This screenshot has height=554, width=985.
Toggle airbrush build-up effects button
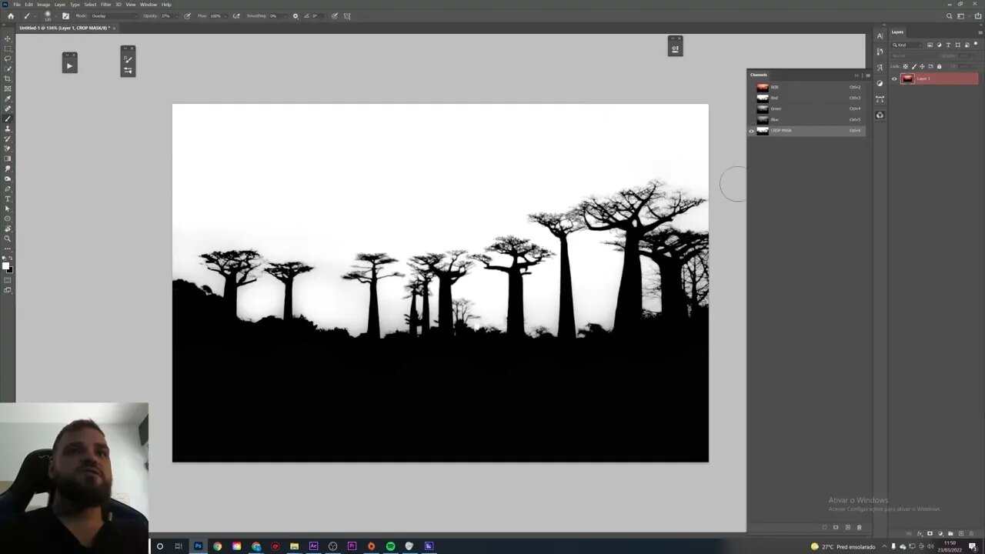pyautogui.click(x=236, y=15)
